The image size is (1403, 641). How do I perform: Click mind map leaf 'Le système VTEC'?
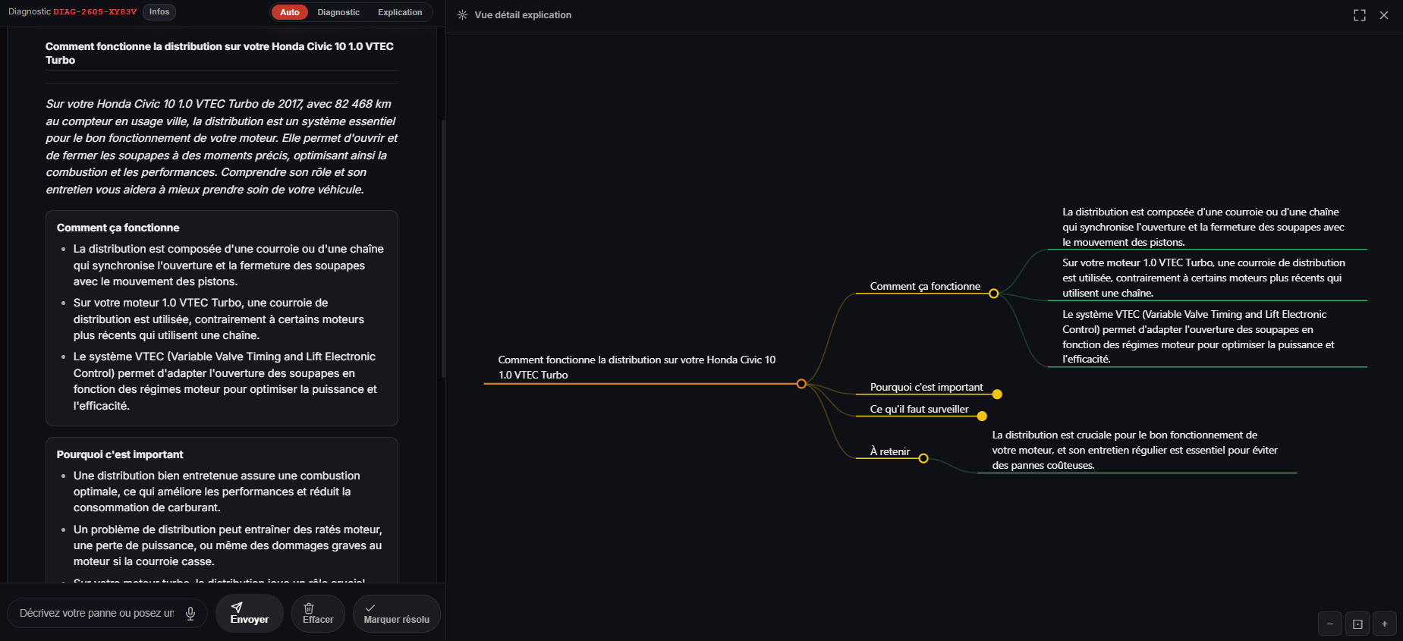[x=1199, y=337]
